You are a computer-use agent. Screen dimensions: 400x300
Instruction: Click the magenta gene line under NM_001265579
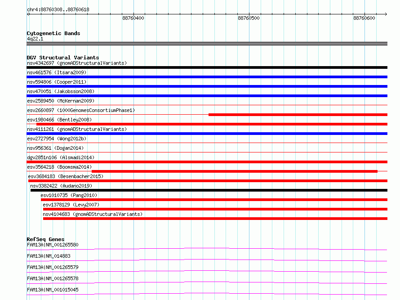(x=207, y=271)
